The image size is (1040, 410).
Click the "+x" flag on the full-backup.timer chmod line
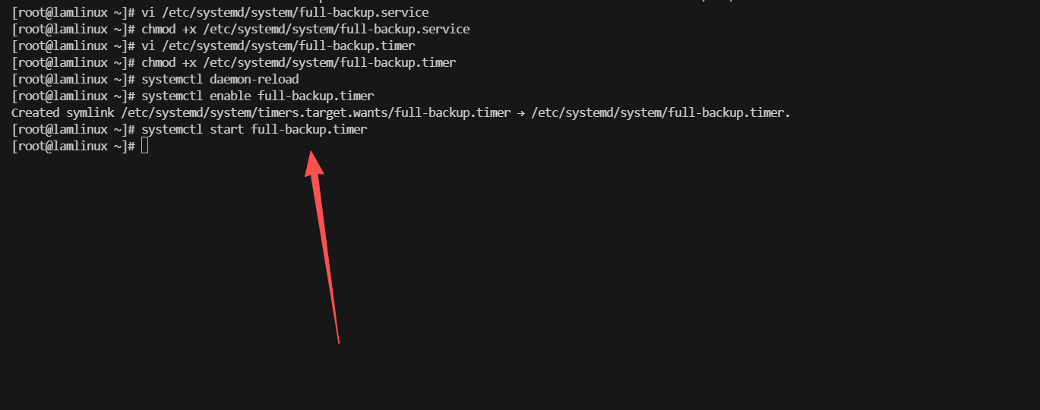[x=189, y=63]
